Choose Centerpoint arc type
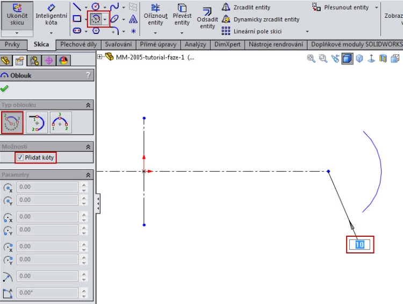Viewport: 403px width, 304px height. 12,123
